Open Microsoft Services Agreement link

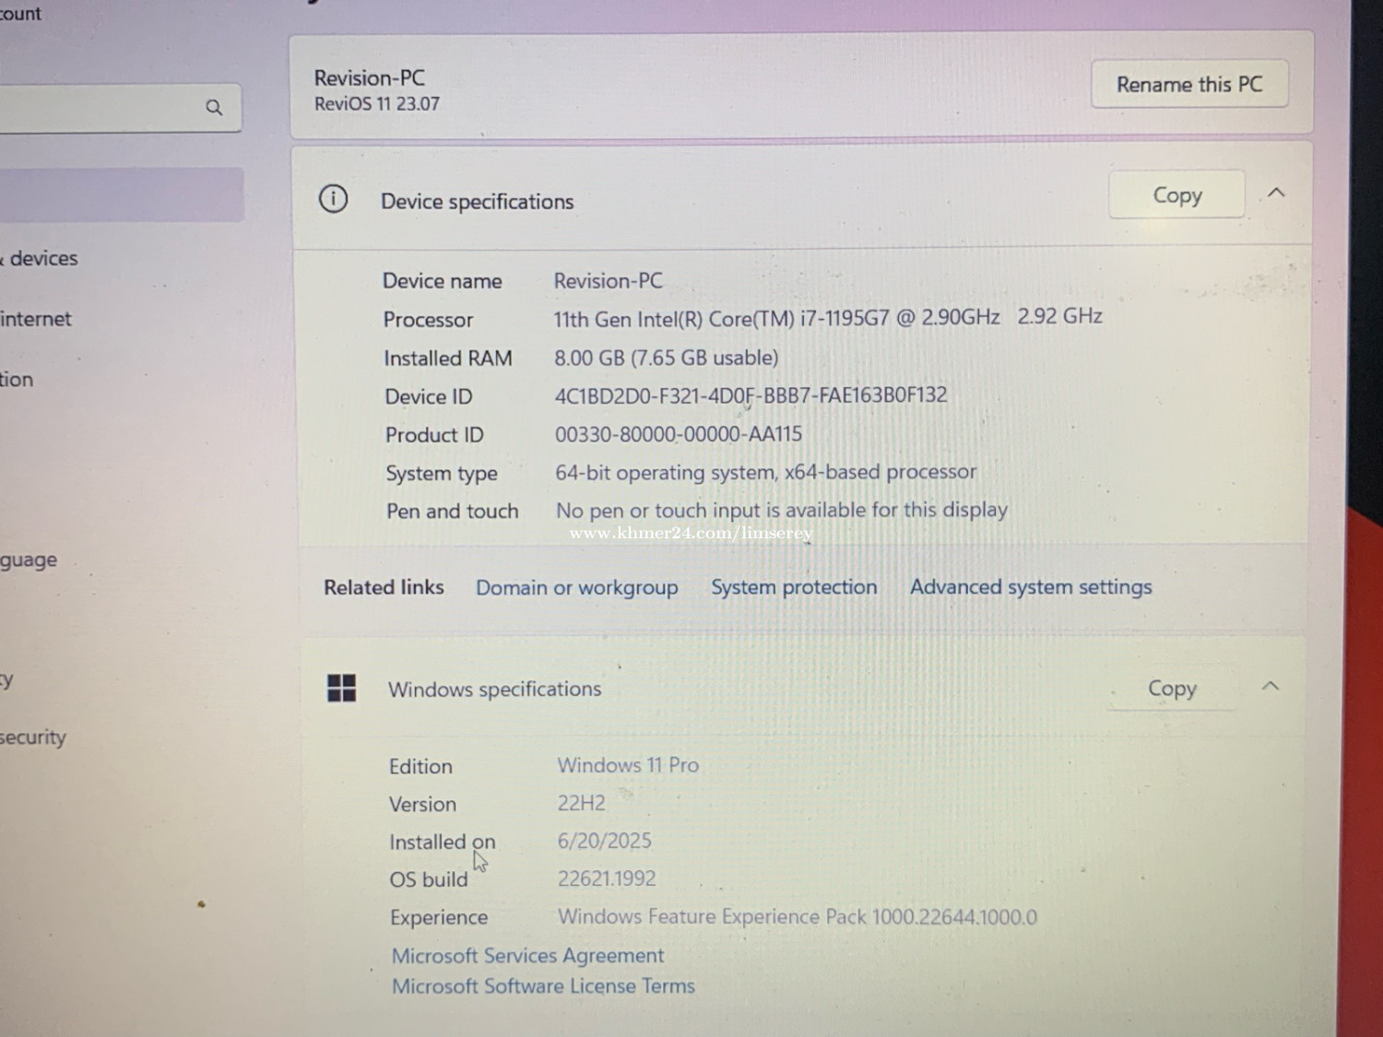tap(527, 956)
